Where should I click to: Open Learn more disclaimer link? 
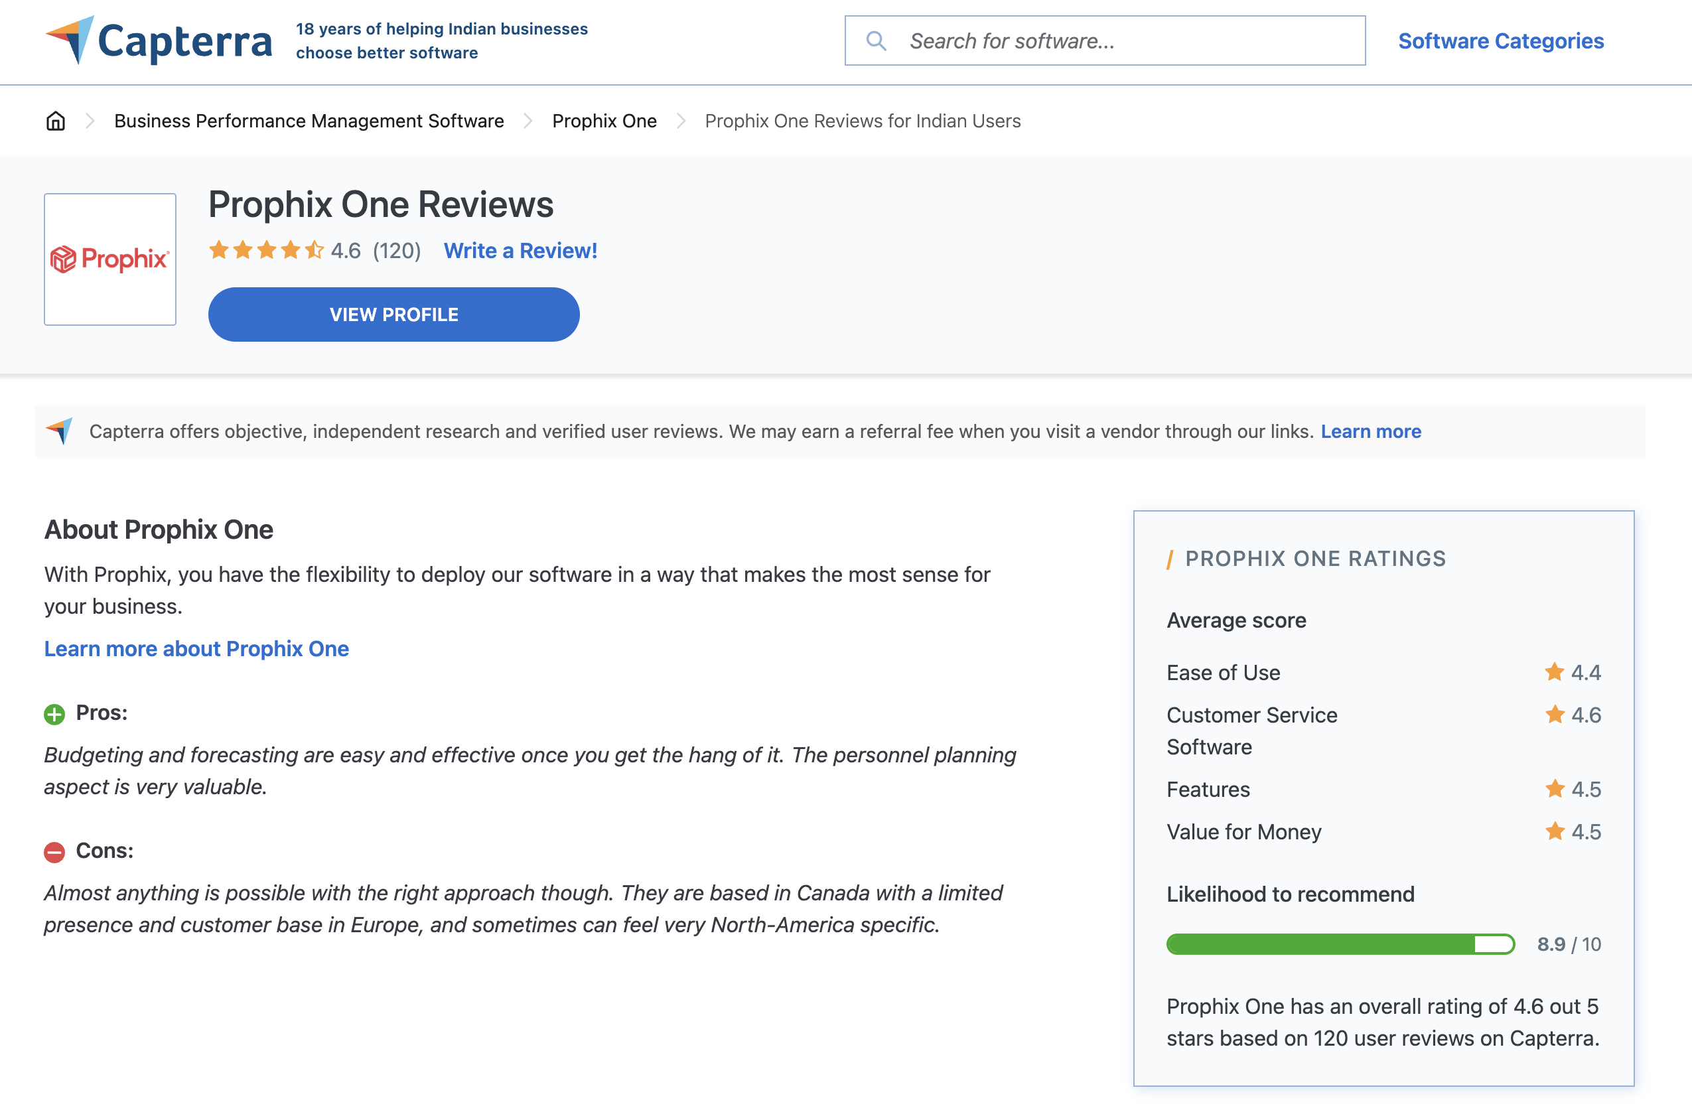[x=1371, y=431]
